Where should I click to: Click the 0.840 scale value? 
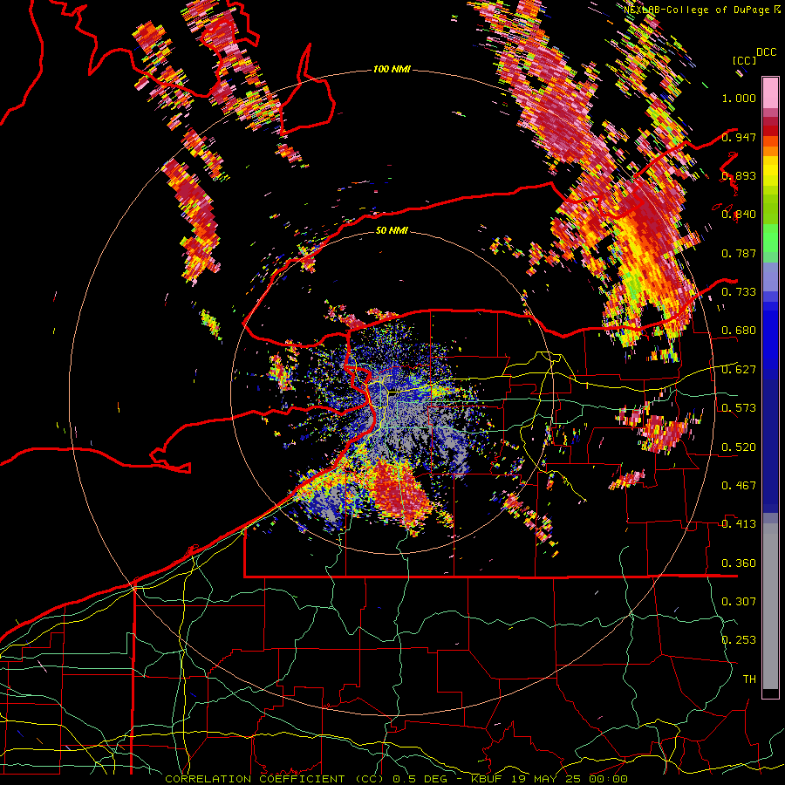click(x=739, y=215)
